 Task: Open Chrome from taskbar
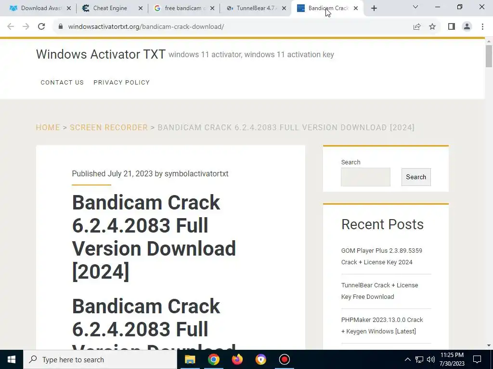[x=213, y=359]
